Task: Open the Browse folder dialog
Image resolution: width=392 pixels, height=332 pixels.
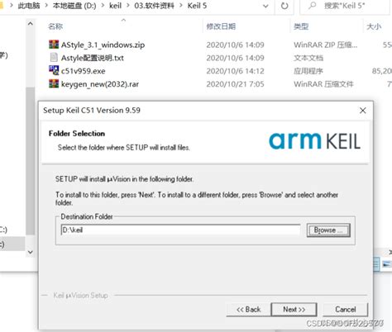Action: point(328,230)
